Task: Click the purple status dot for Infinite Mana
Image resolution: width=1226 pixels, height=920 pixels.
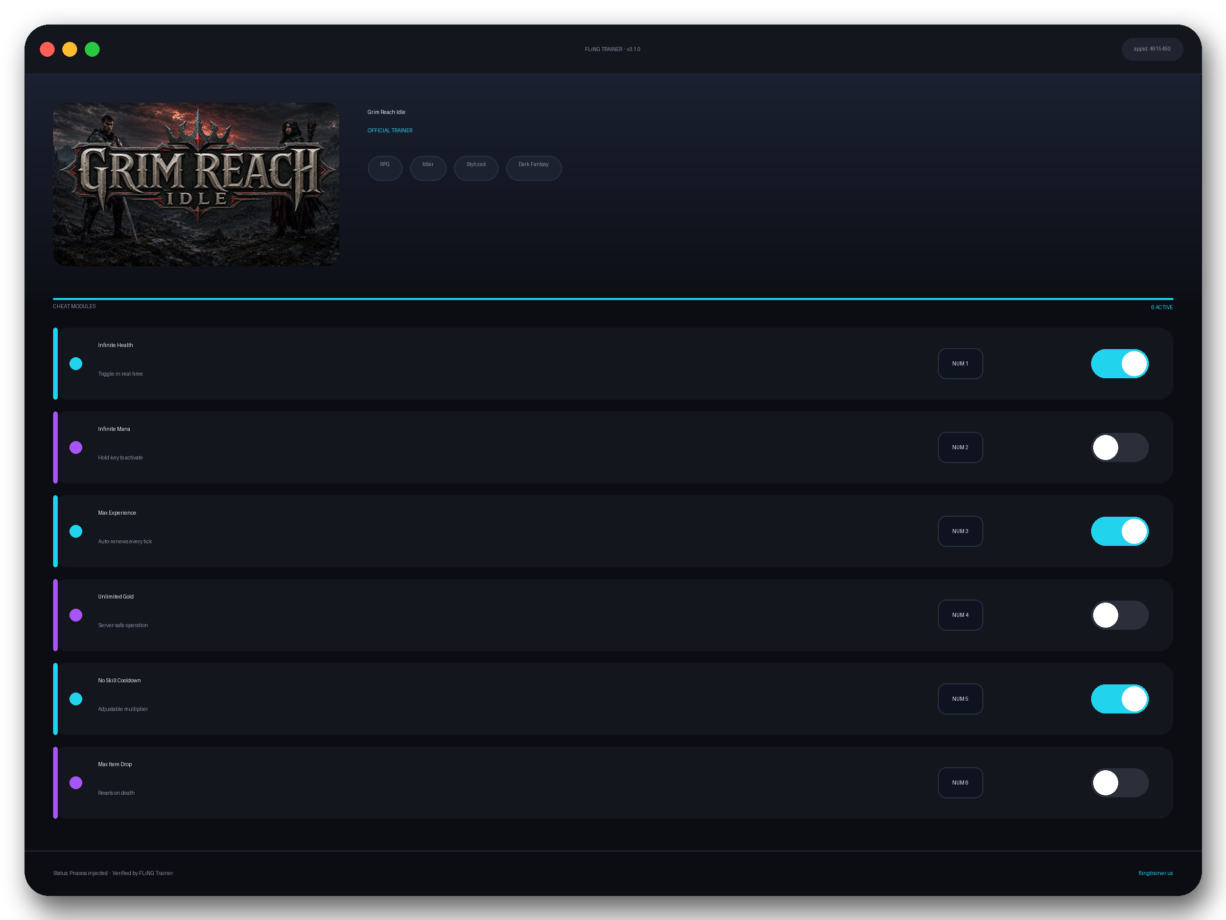Action: tap(76, 448)
